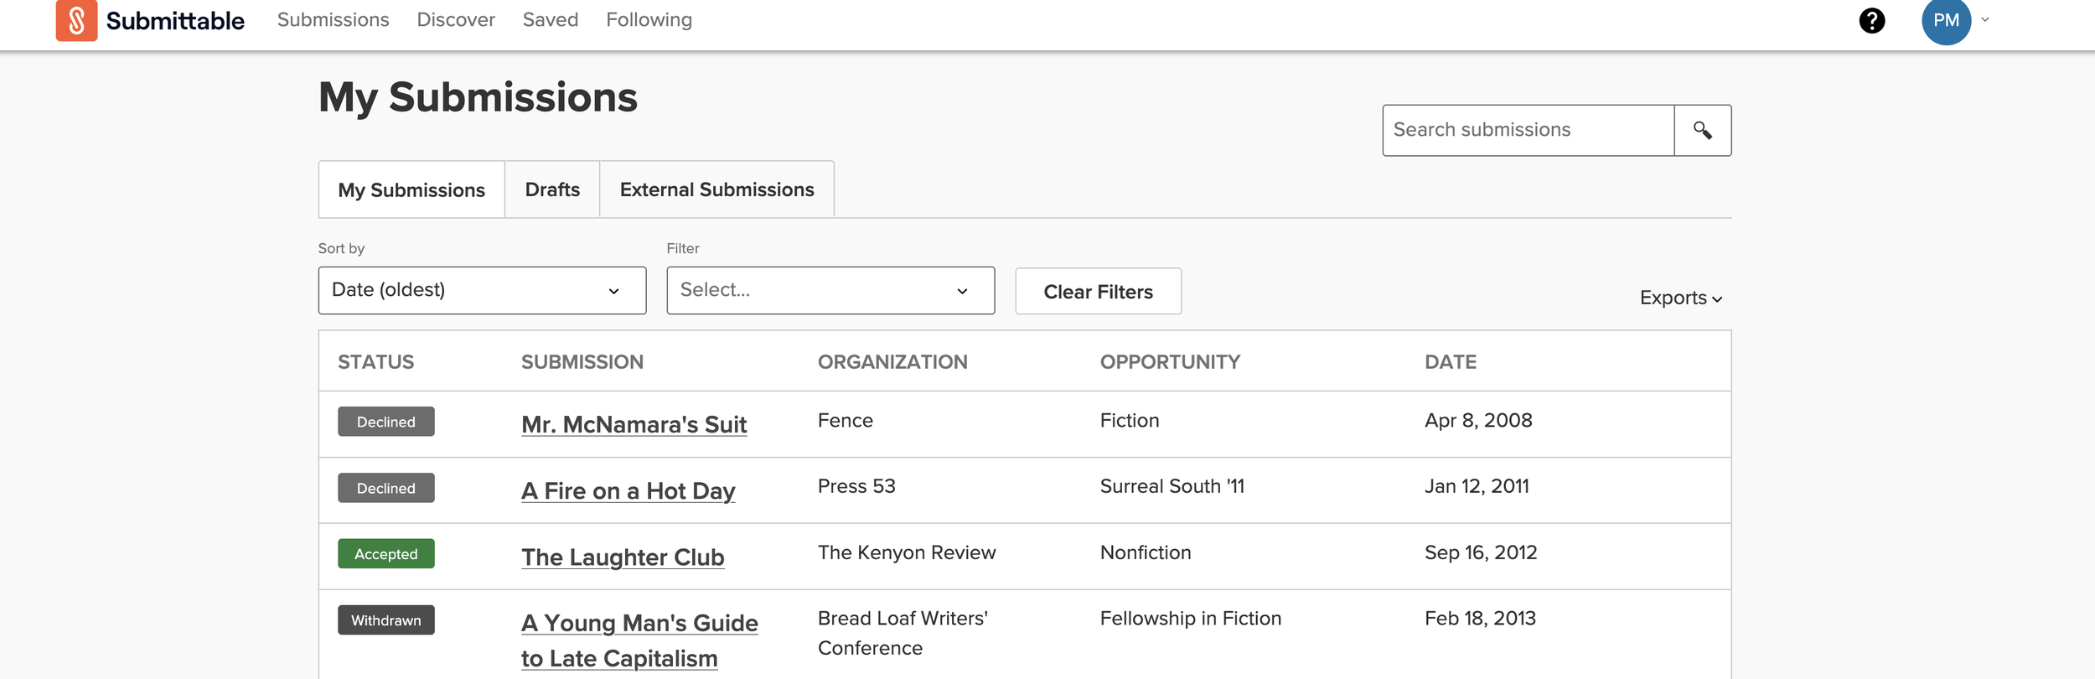Image resolution: width=2095 pixels, height=679 pixels.
Task: Click the PM profile avatar
Action: pos(1946,20)
